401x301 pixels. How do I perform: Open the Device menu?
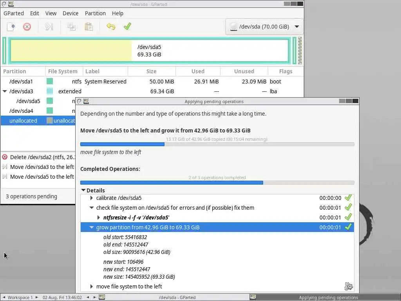(70, 13)
